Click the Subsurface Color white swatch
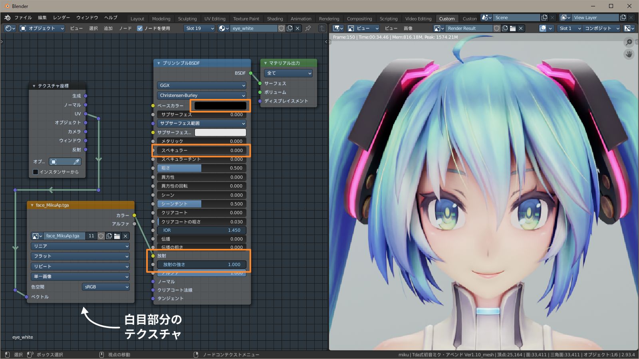 pos(220,132)
